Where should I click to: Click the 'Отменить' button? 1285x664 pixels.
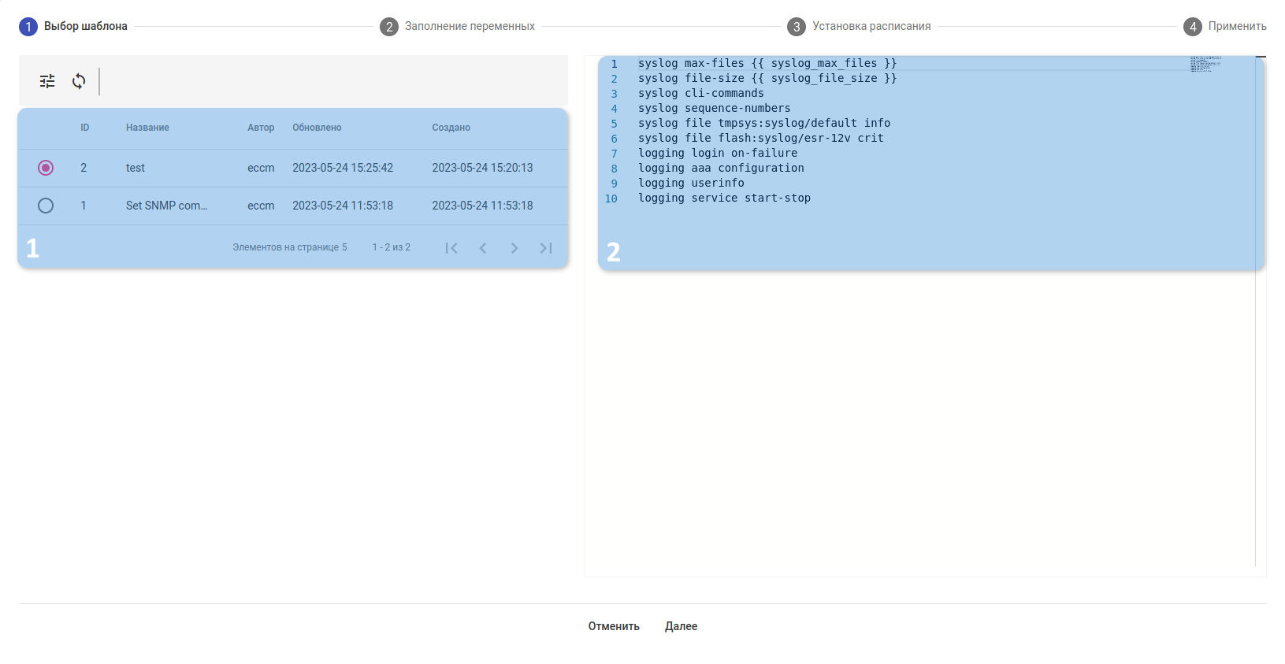click(614, 626)
